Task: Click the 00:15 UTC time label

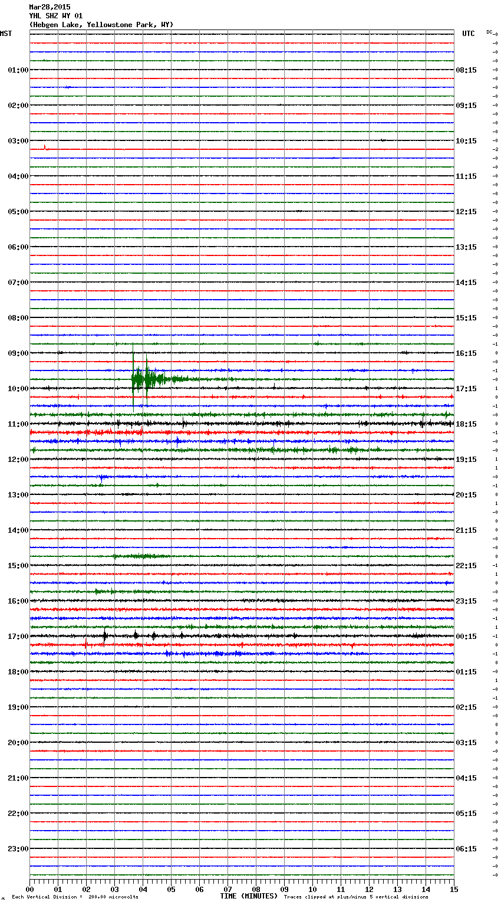Action: (x=466, y=637)
